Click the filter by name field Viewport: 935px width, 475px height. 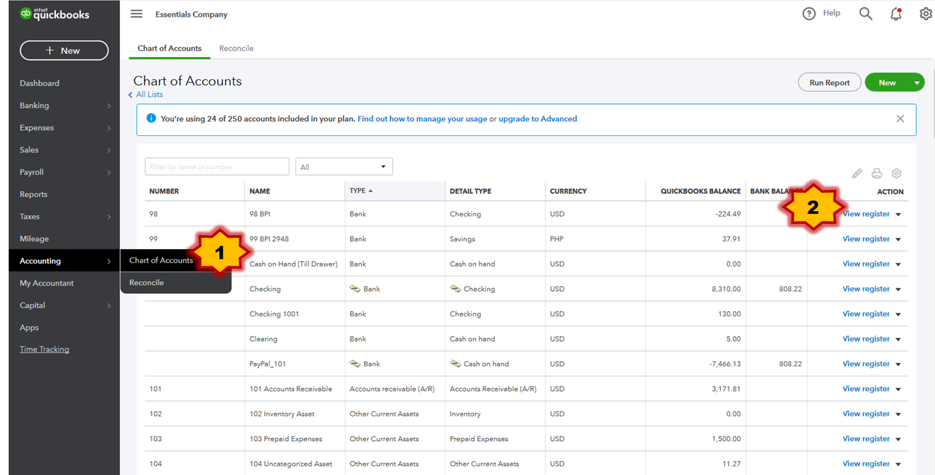(x=217, y=167)
